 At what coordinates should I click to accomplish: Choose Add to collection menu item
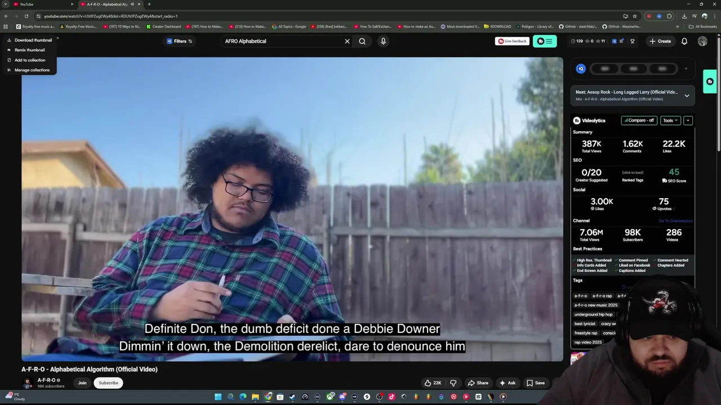click(x=26, y=60)
